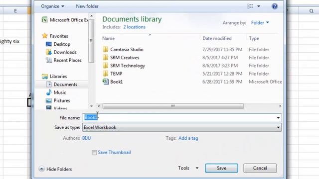
Task: Open the Videos library
Action: point(56,107)
